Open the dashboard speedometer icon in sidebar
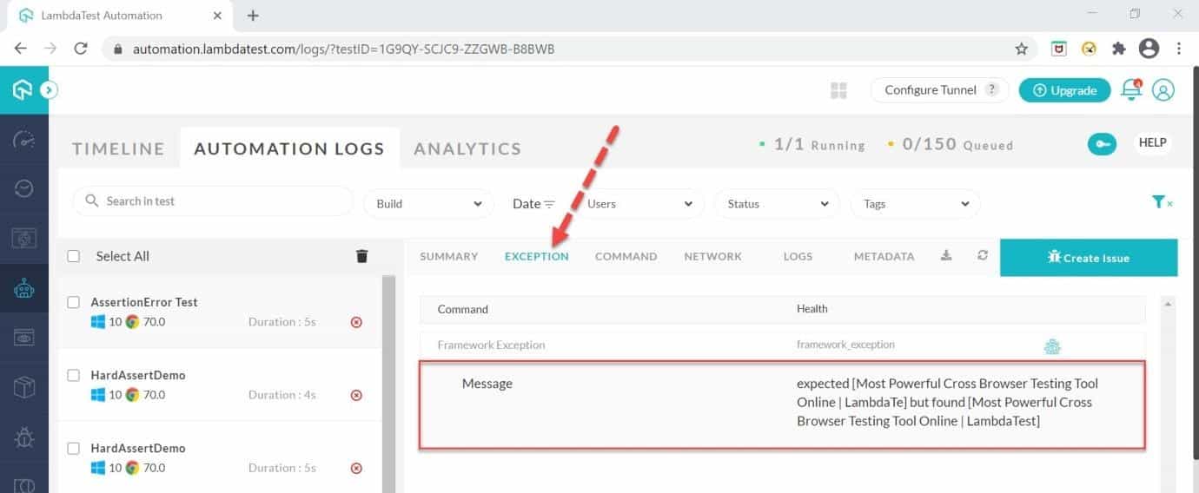 coord(24,140)
